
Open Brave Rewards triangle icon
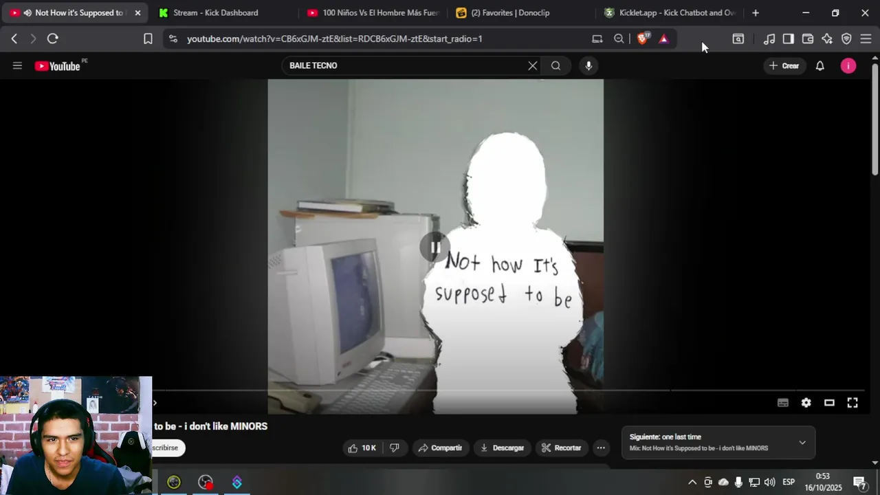coord(663,39)
